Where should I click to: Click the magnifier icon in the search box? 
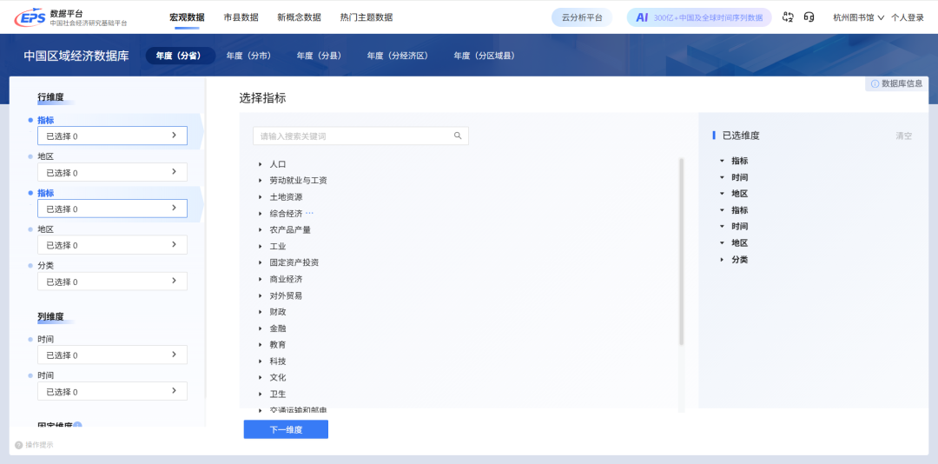[x=458, y=136]
